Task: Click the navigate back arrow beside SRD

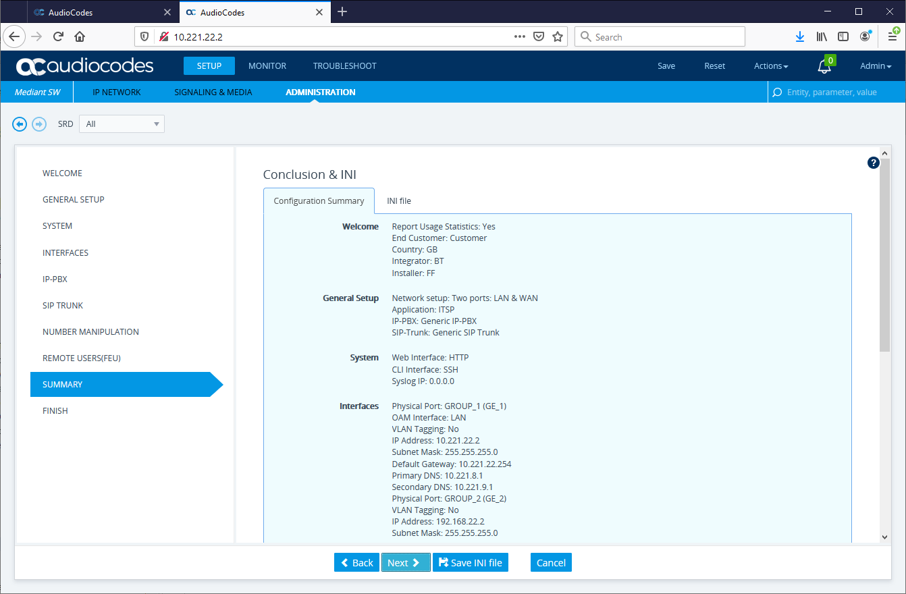Action: coord(20,124)
